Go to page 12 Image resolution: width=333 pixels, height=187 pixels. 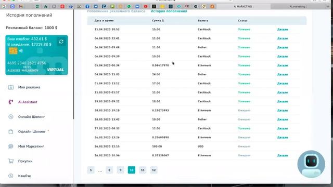click(x=154, y=170)
